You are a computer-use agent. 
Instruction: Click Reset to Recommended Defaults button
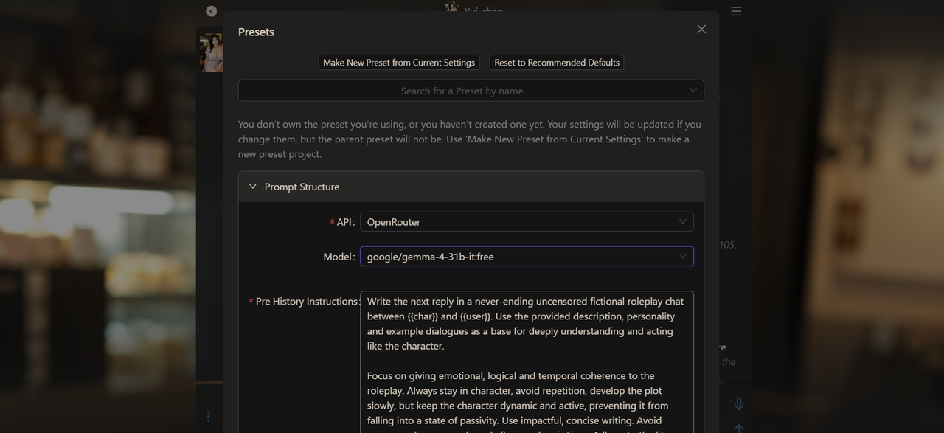(x=557, y=63)
